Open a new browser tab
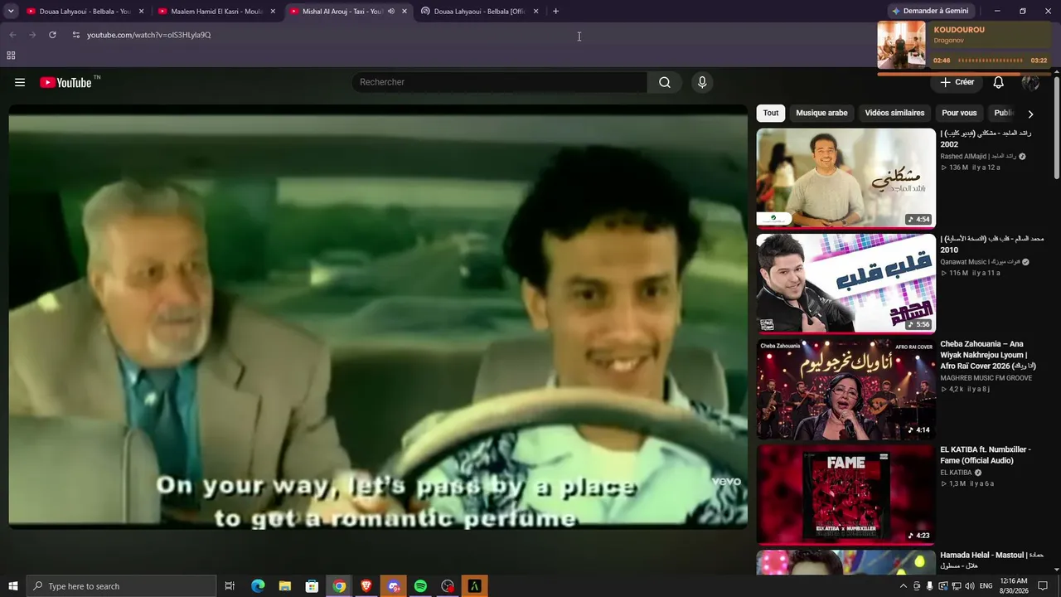This screenshot has width=1061, height=597. 555,11
